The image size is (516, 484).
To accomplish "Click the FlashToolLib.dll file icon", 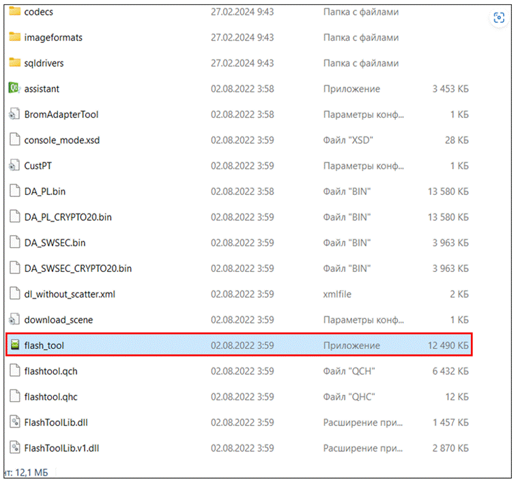I will [x=14, y=421].
